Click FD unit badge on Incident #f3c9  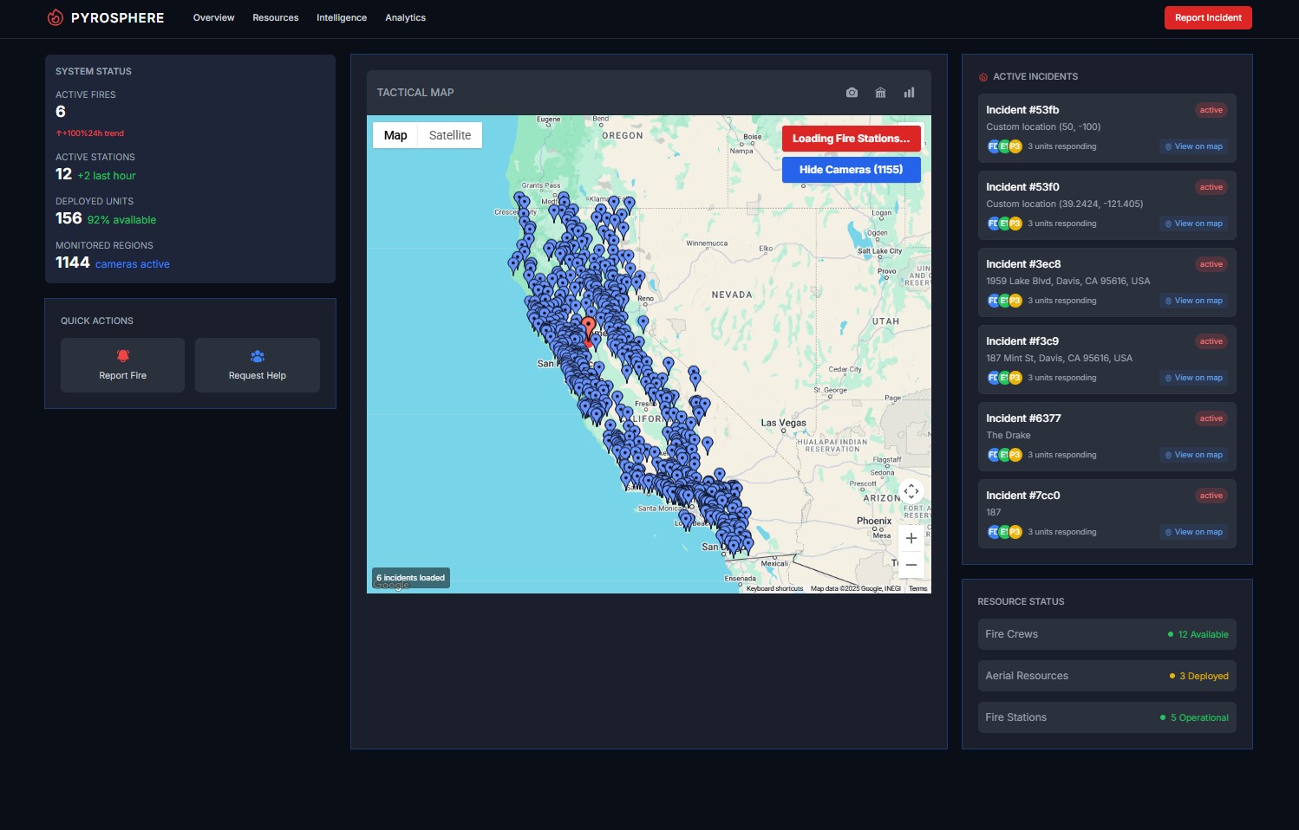[994, 378]
